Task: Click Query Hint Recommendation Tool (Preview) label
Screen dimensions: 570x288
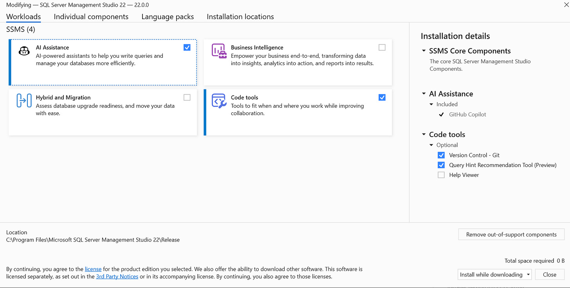Action: click(503, 165)
